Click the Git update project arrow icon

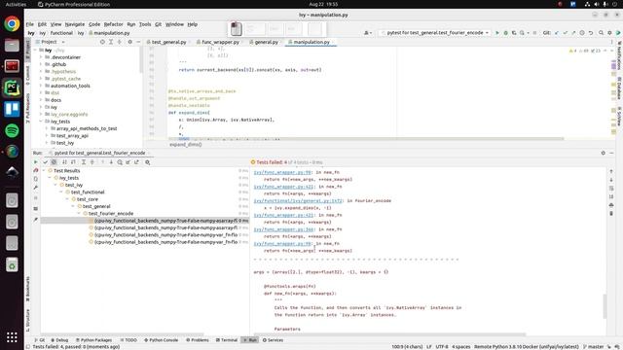point(557,33)
